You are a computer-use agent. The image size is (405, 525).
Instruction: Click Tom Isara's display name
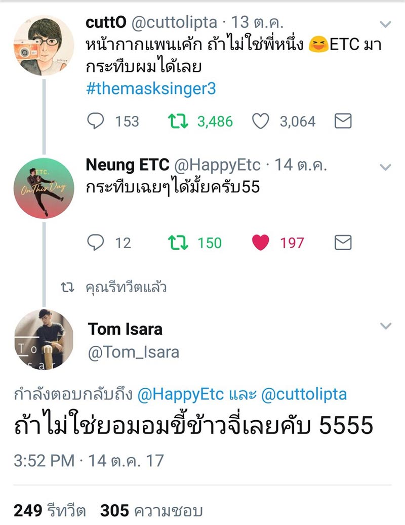pyautogui.click(x=125, y=329)
